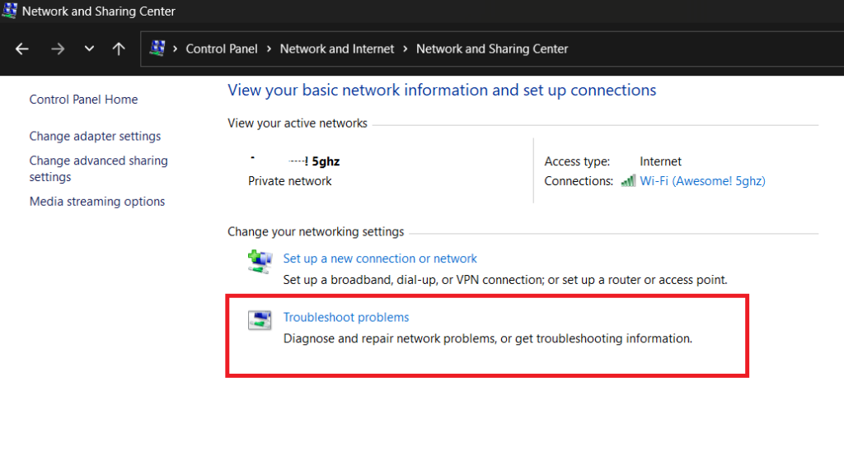
Task: Click the Forward navigation arrow
Action: tap(57, 49)
